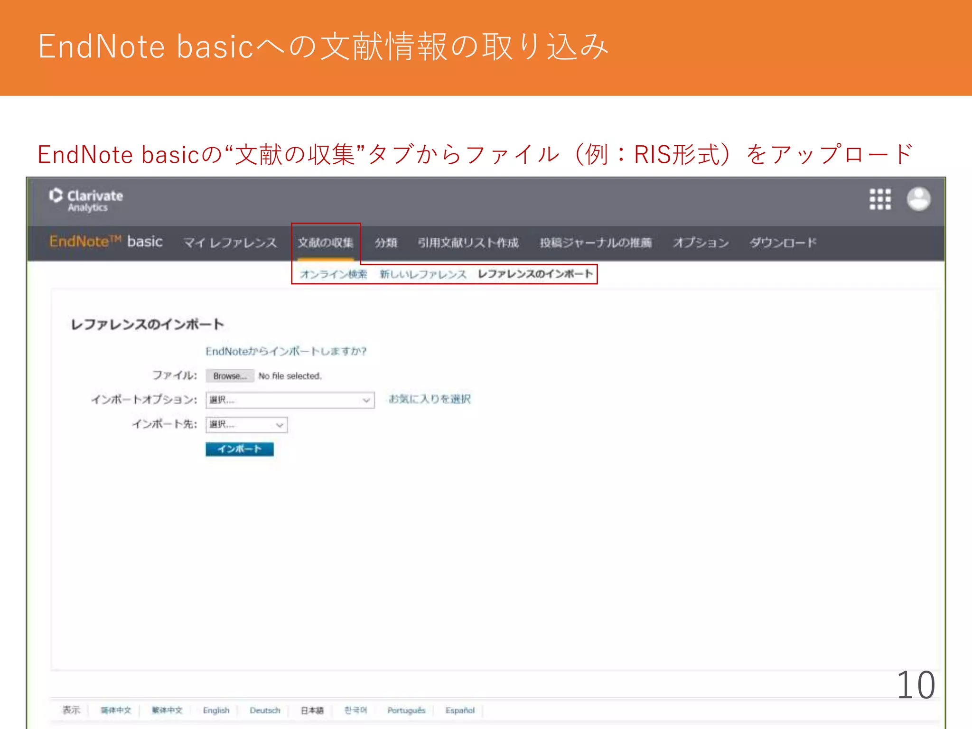This screenshot has width=972, height=729.
Task: Select レファレンスのインポート sub-tab
Action: [x=535, y=274]
